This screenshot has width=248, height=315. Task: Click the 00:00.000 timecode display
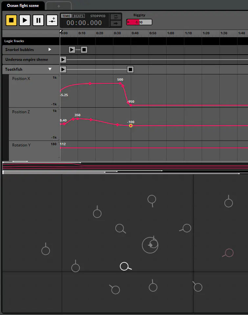[84, 23]
